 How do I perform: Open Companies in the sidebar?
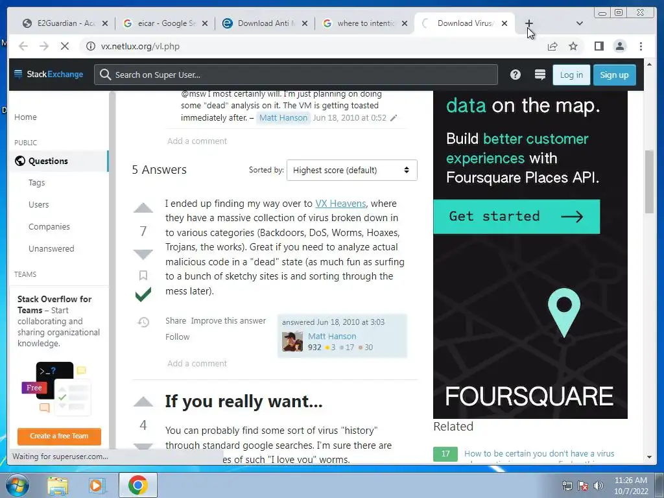tap(49, 226)
